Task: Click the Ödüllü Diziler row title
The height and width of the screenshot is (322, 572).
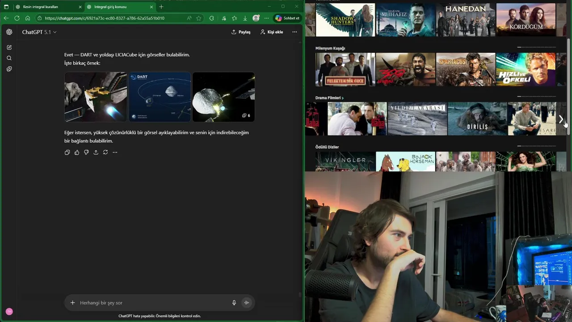Action: pos(327,147)
